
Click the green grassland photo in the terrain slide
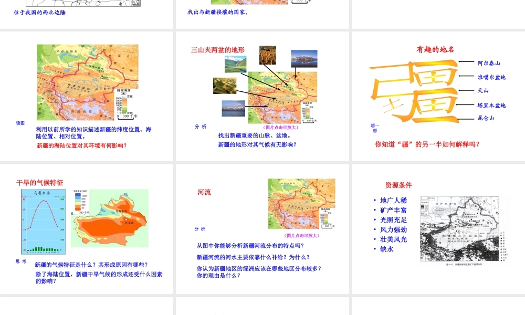[x=235, y=64]
